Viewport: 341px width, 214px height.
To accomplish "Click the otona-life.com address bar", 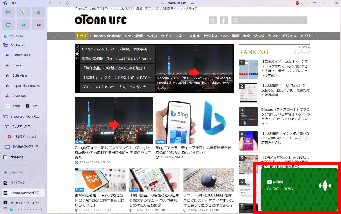I will pos(177,3).
